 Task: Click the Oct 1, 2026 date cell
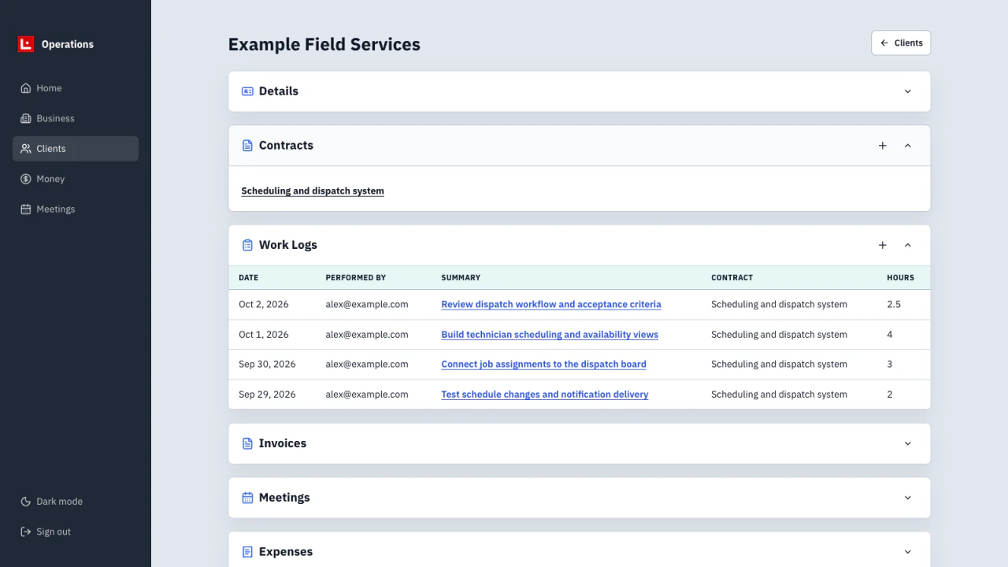[264, 334]
